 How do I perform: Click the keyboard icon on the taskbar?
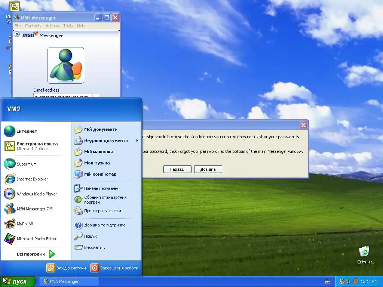328,282
